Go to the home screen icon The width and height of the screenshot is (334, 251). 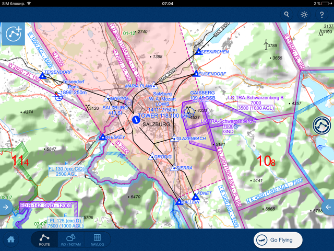(11, 239)
